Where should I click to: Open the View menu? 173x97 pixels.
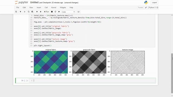tap(31, 8)
